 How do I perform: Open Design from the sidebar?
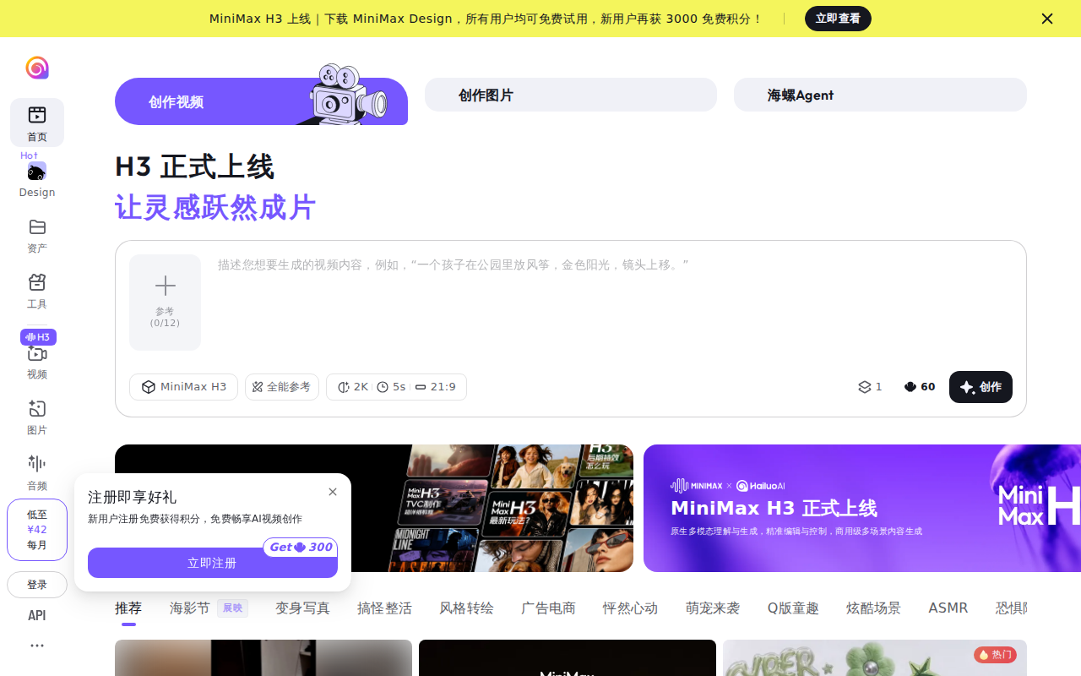tap(37, 179)
